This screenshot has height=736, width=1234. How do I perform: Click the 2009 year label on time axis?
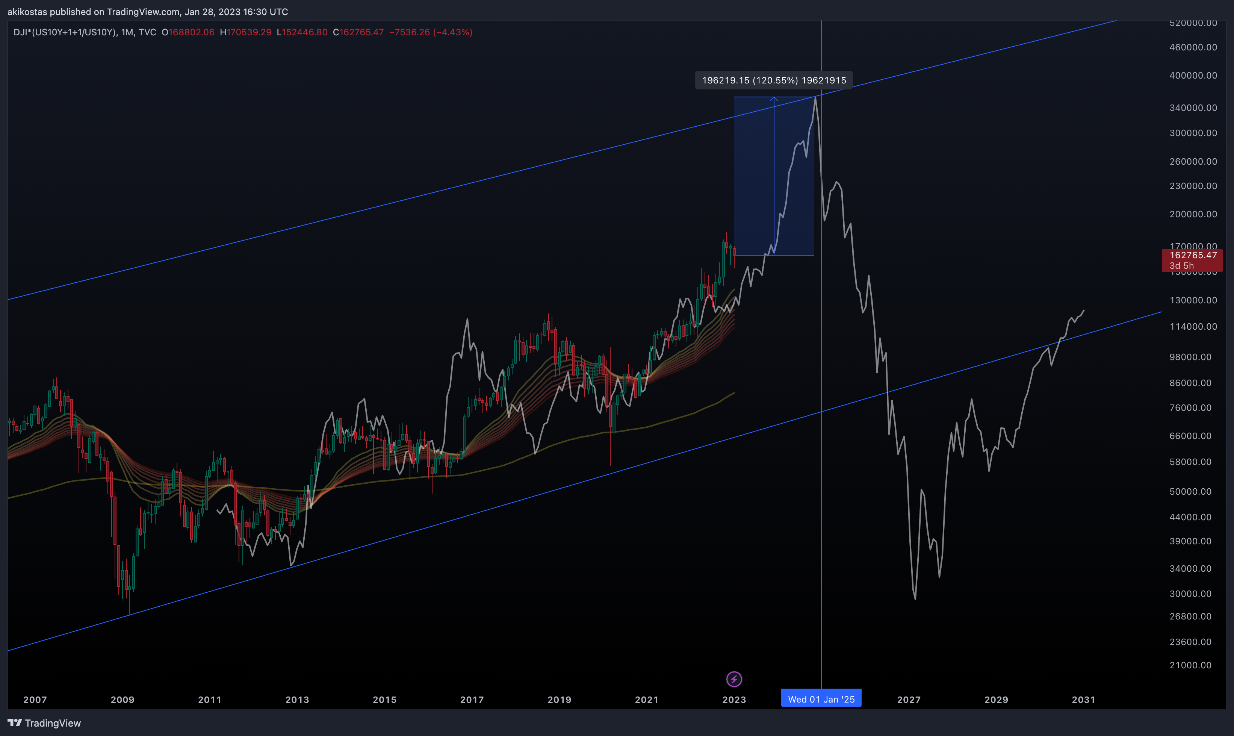click(122, 700)
